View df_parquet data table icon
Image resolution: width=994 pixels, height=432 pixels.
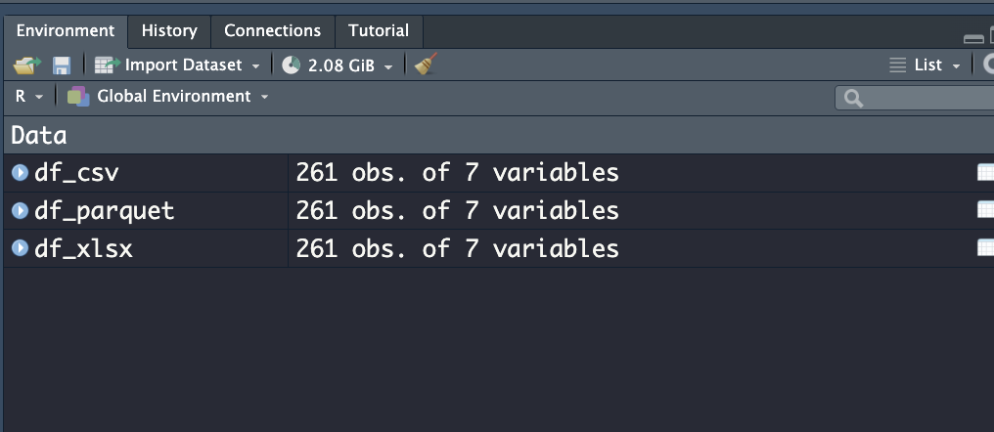coord(985,211)
